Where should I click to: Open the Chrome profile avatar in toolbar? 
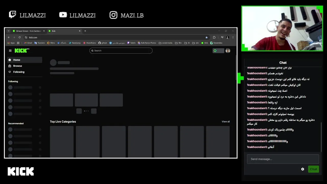227,37
